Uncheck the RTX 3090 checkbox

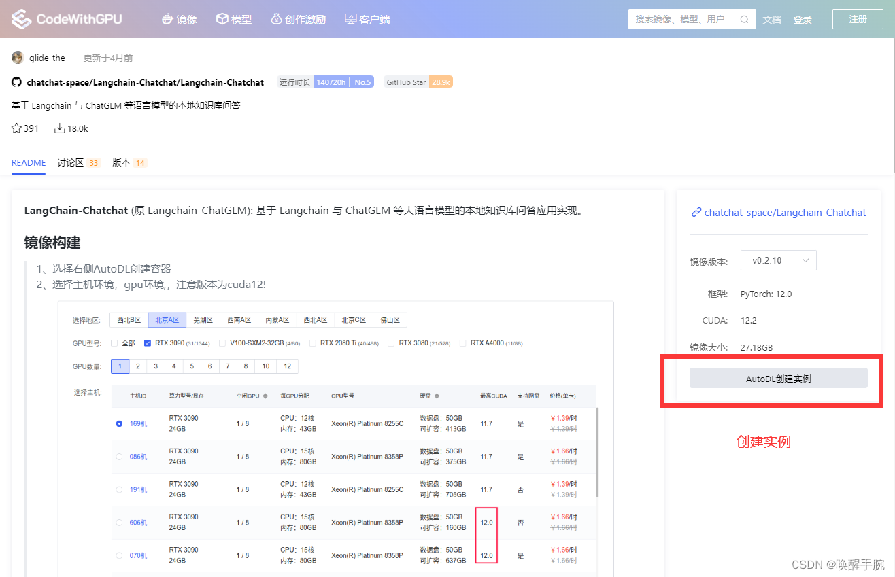pos(148,343)
